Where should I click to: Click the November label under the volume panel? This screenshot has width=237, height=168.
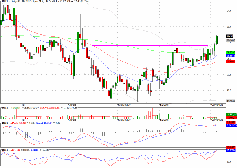tap(217, 120)
